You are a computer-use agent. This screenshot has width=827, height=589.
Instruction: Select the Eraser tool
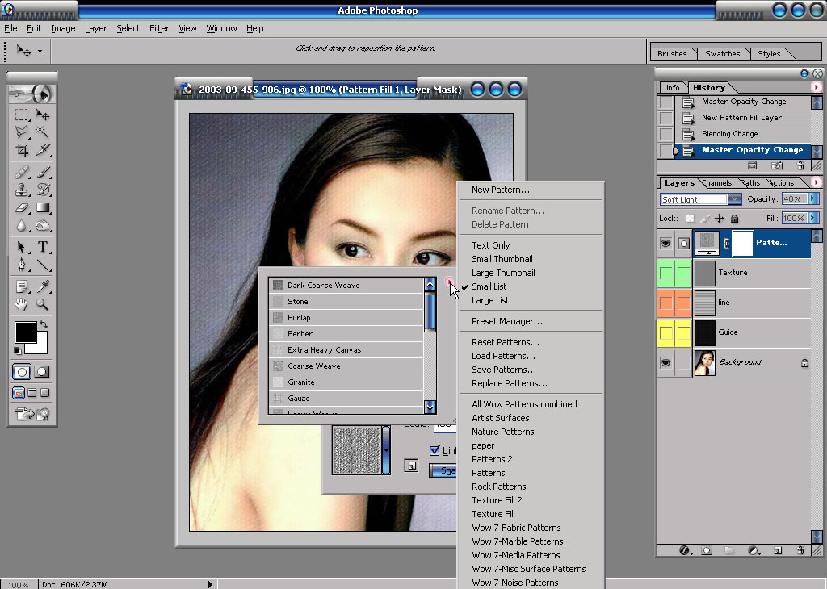pos(22,208)
